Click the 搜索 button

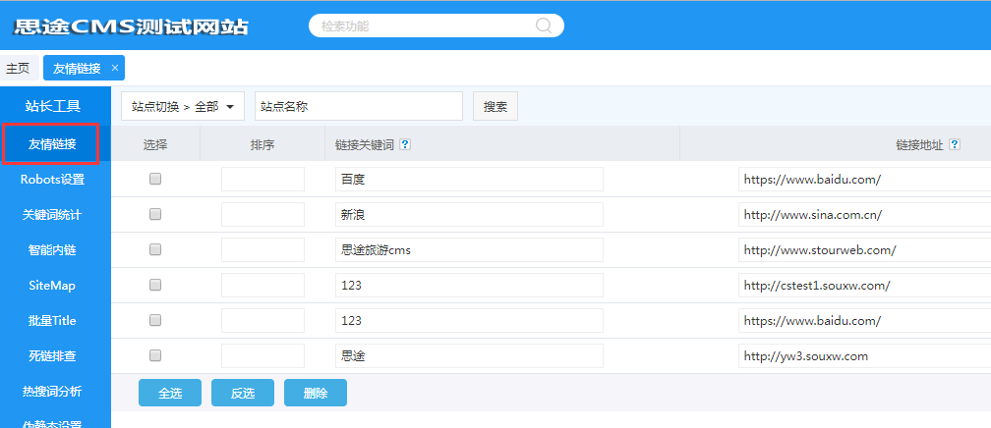[495, 106]
